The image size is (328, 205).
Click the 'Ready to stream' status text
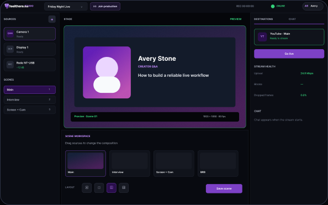coord(279,38)
